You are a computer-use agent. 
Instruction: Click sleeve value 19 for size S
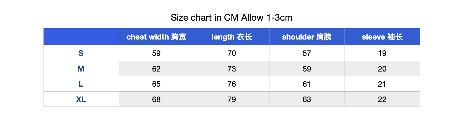click(382, 53)
